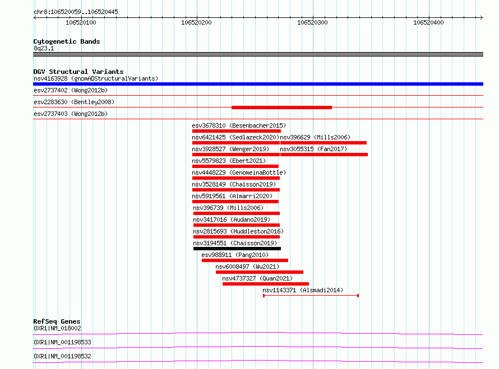Click ruler position 106520100

(81, 22)
